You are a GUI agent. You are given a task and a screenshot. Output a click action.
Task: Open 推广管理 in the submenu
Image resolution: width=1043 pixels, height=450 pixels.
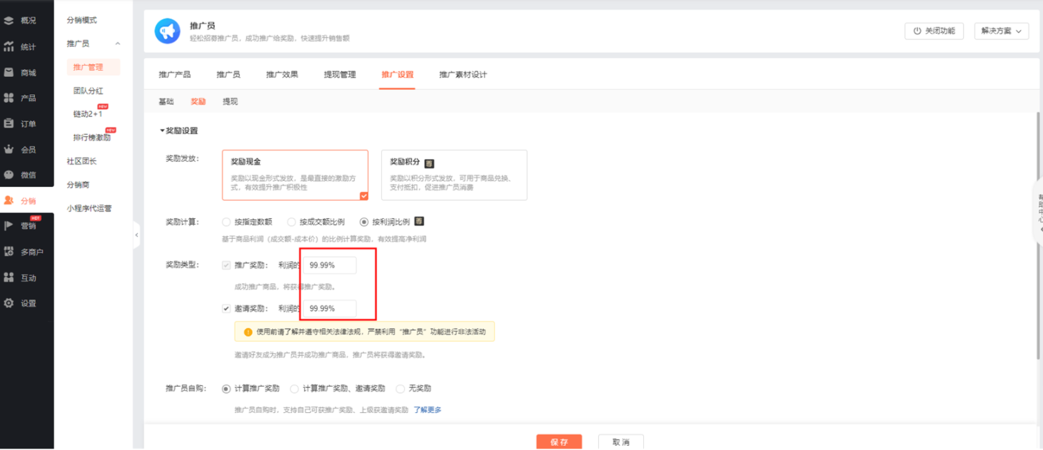click(94, 67)
